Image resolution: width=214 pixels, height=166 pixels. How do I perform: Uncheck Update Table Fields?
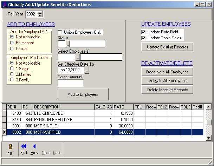(143, 38)
